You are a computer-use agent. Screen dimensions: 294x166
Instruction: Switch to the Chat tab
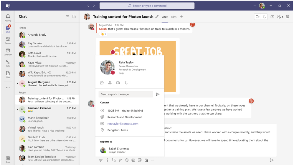pyautogui.click(x=164, y=17)
